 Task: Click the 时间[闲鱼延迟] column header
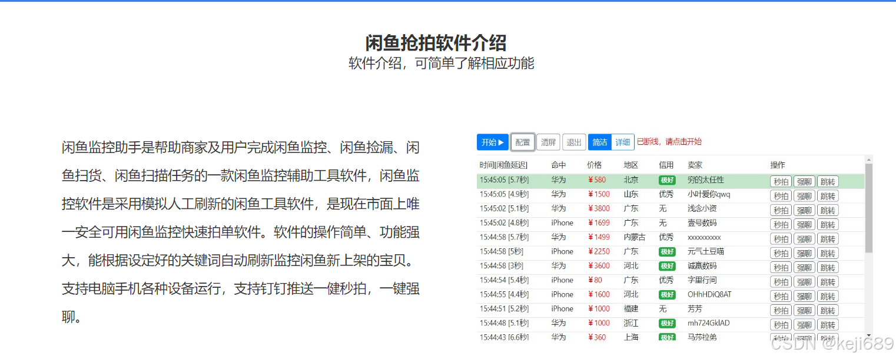[503, 165]
